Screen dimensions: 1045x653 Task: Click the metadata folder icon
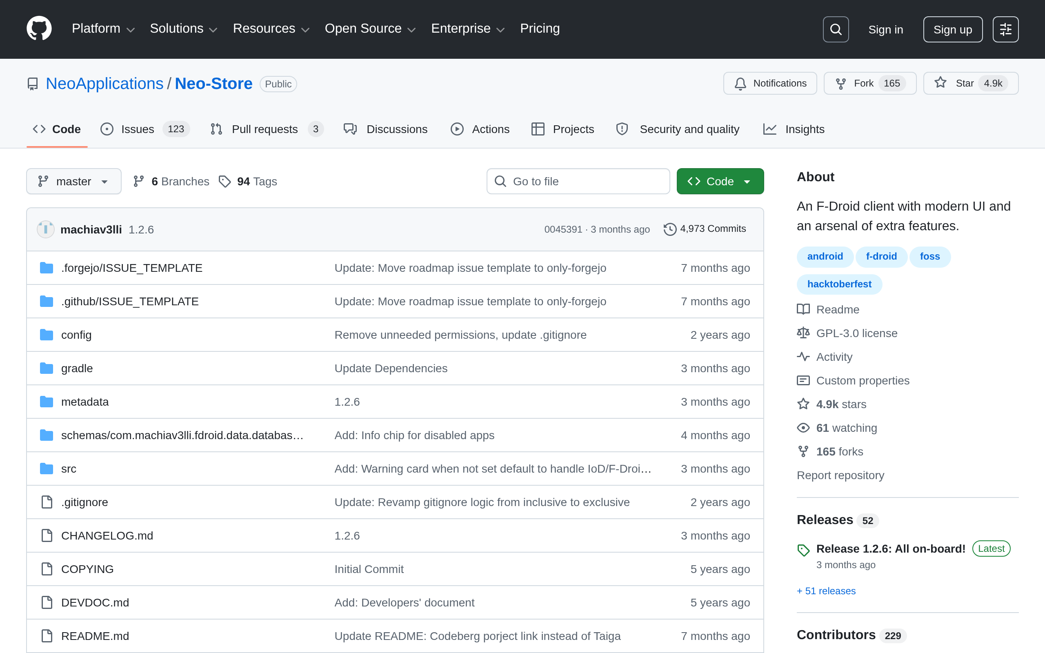coord(47,402)
